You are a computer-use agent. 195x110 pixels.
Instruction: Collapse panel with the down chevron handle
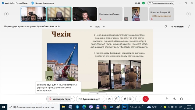(x=97, y=94)
